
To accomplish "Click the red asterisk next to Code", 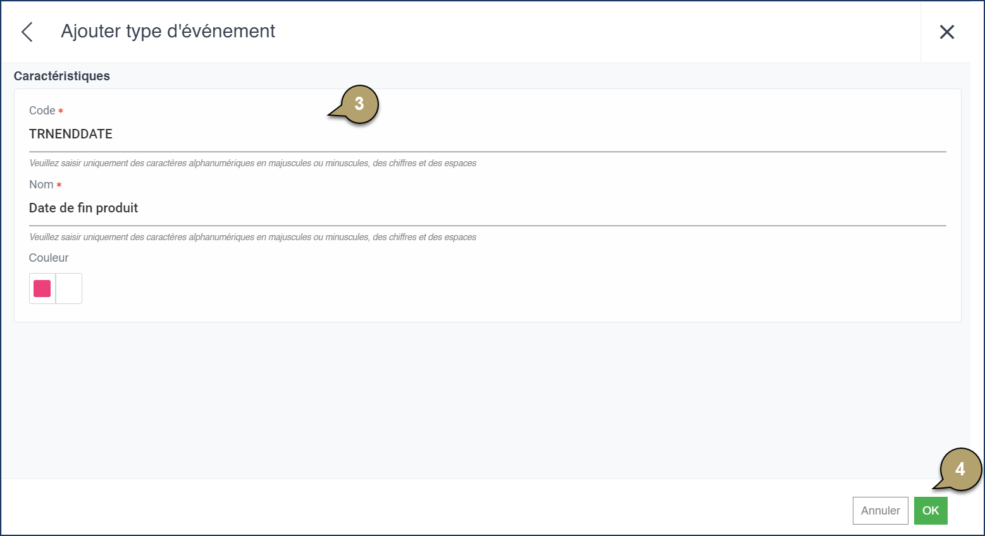I will [61, 109].
